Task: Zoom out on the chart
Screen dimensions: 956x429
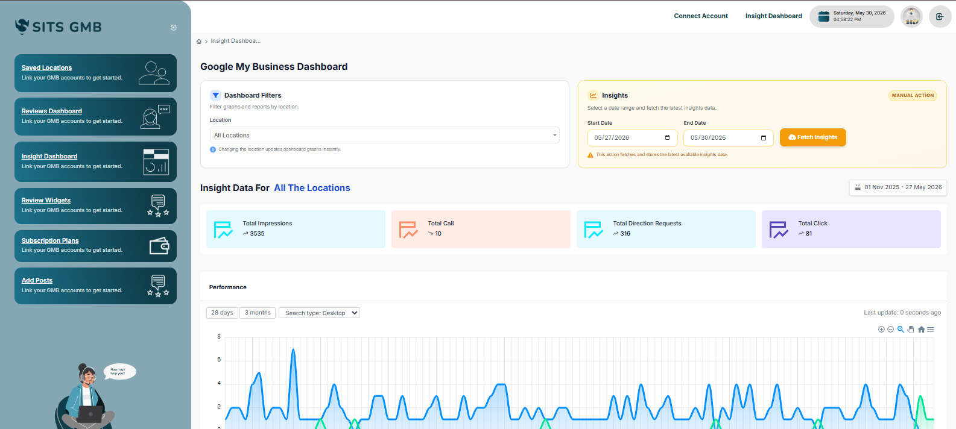Action: 890,330
